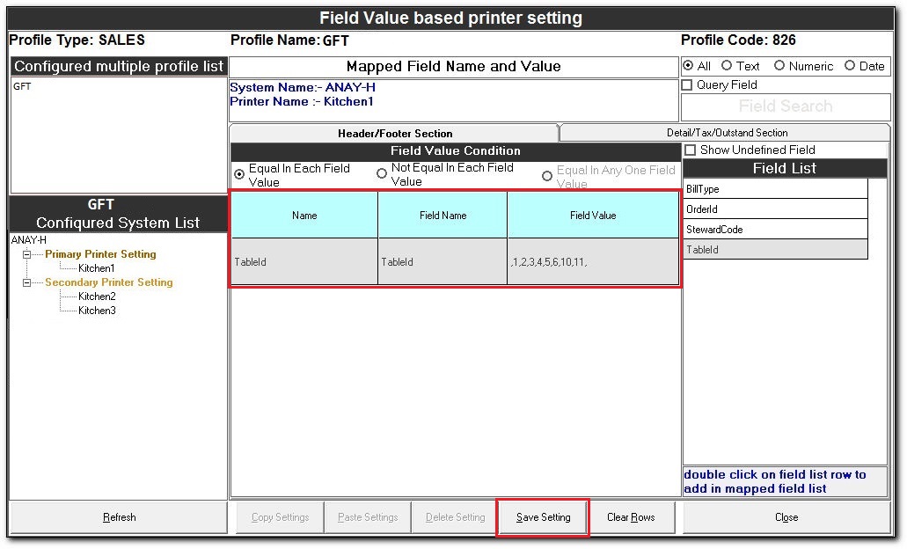Select the Date field type radio button

850,66
